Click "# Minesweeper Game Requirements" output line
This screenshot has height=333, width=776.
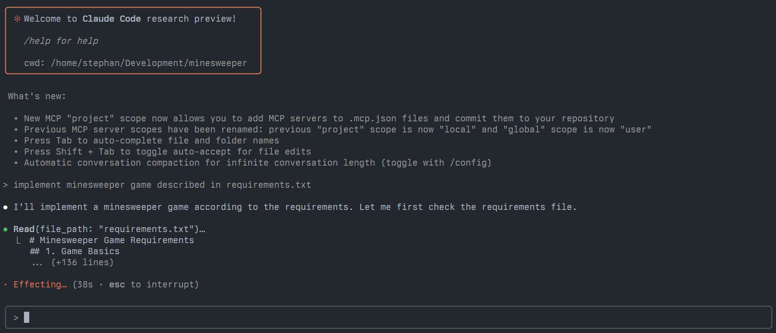tap(112, 240)
